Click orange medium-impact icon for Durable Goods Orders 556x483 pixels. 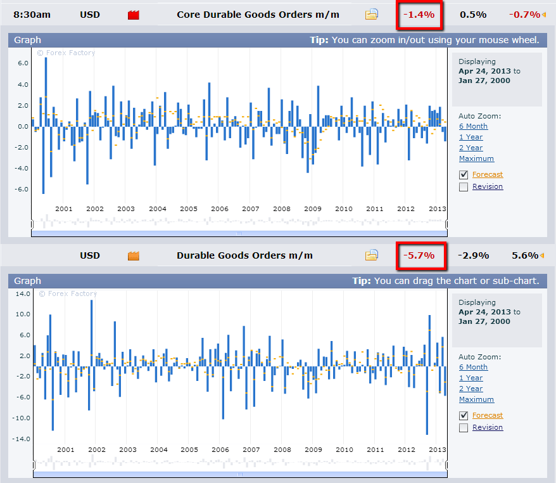point(134,255)
